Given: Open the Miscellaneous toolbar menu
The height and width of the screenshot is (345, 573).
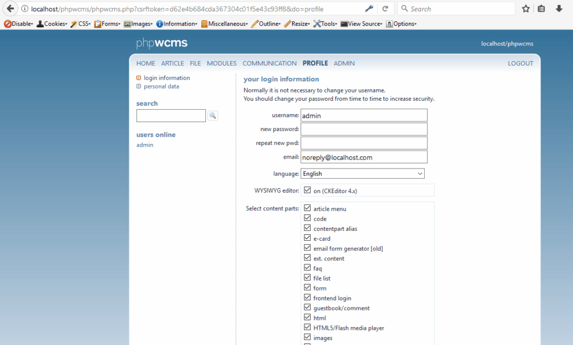Looking at the screenshot, I should [x=224, y=24].
